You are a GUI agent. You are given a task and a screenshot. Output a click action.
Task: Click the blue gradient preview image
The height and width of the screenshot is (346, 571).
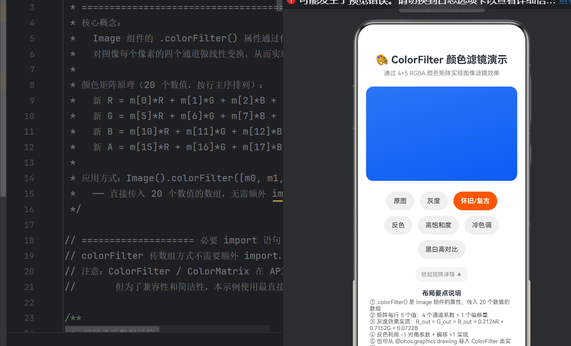tap(442, 134)
